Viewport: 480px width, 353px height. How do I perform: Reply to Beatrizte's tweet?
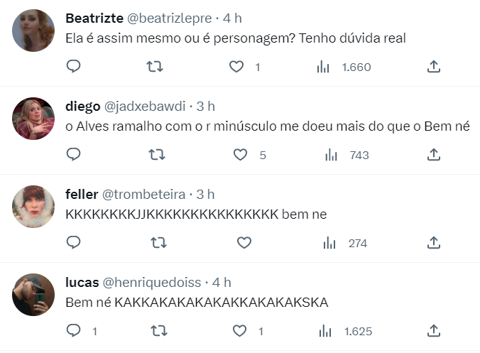[73, 67]
